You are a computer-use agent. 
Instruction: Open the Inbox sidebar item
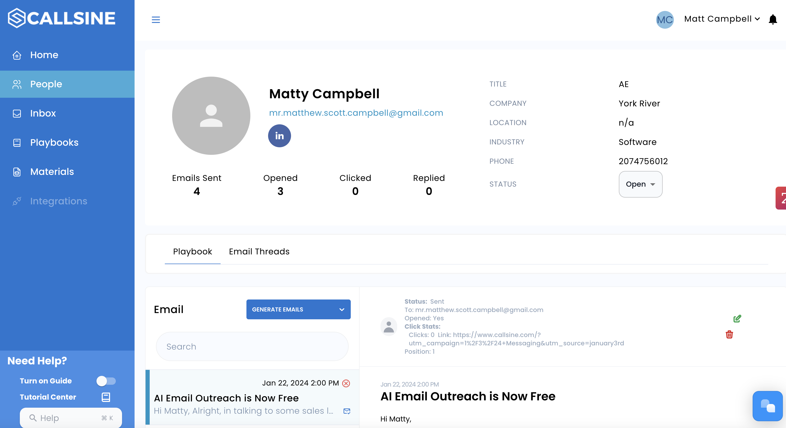43,113
